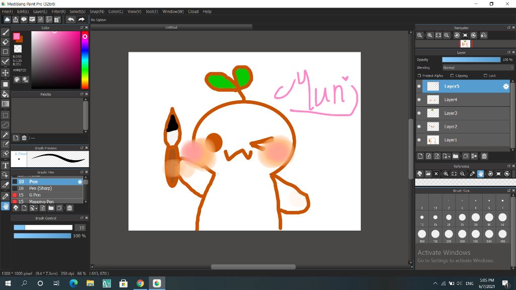This screenshot has width=516, height=290.
Task: Open the Blending mode dropdown
Action: pos(478,67)
